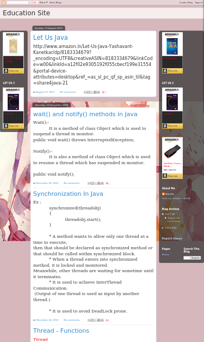
Task: Open the Education Site blog title
Action: 26,13
